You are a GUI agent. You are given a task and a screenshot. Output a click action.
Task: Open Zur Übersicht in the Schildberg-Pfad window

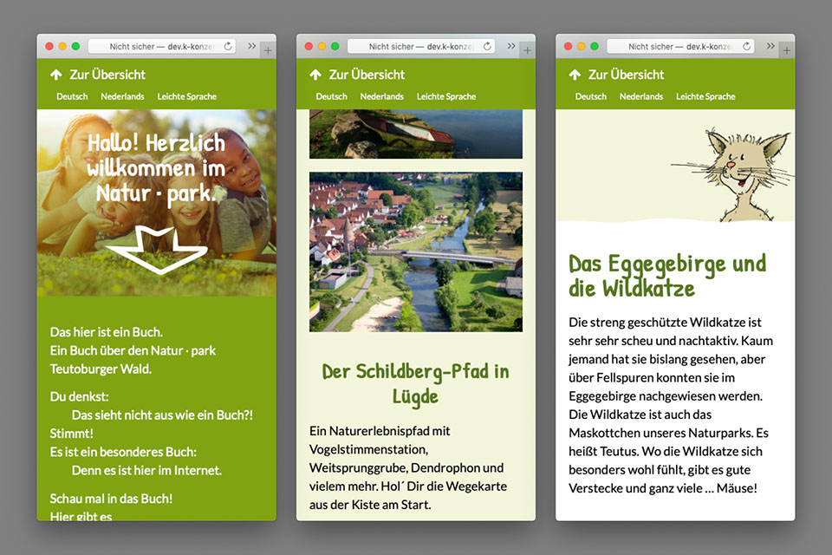[367, 75]
